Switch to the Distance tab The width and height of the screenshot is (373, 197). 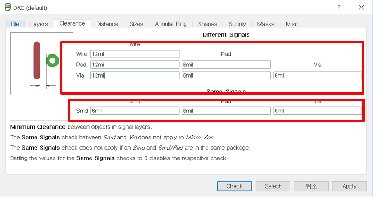107,24
